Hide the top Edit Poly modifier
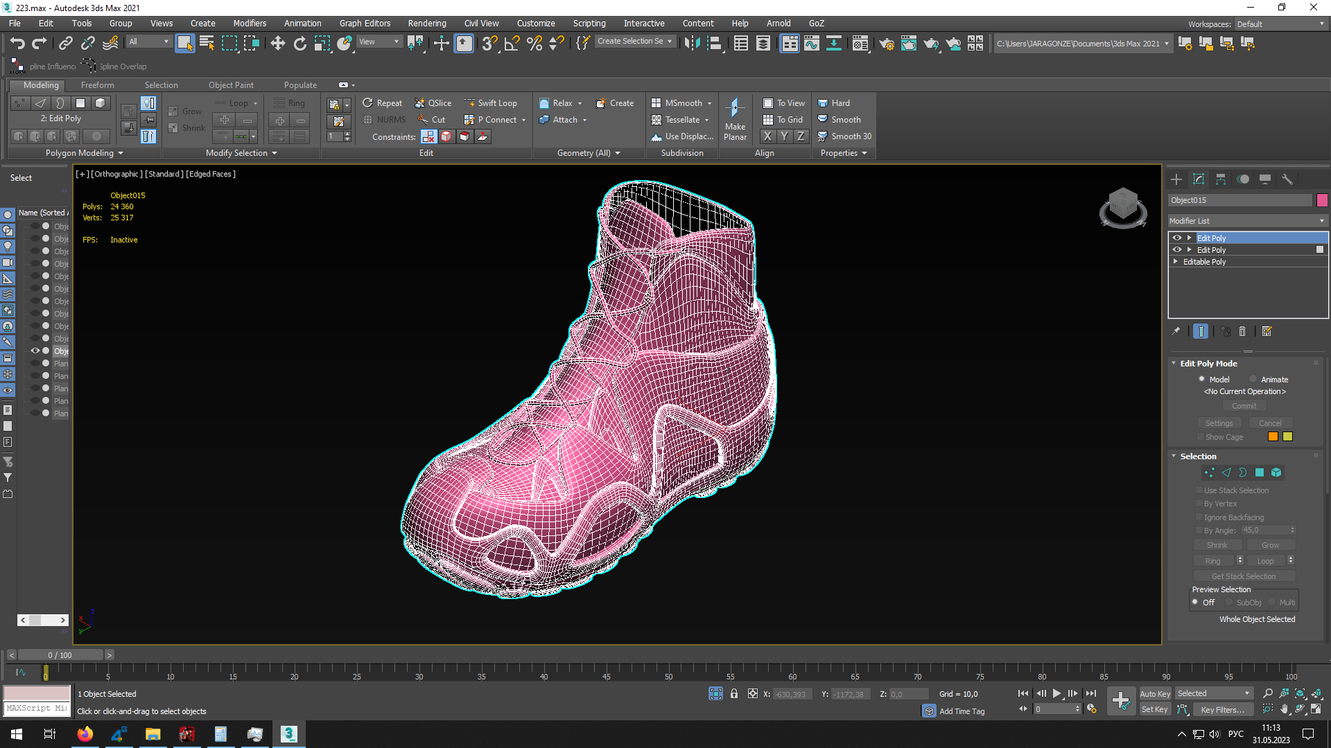This screenshot has height=748, width=1331. click(1176, 238)
